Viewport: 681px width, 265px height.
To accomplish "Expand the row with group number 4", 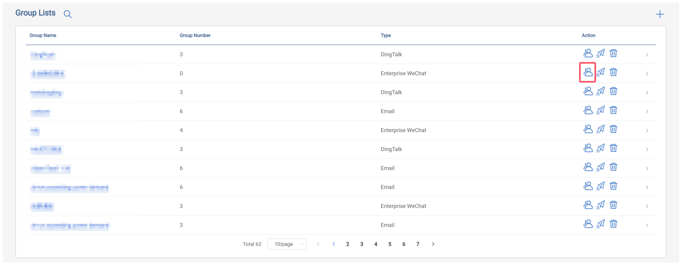I will click(x=647, y=131).
